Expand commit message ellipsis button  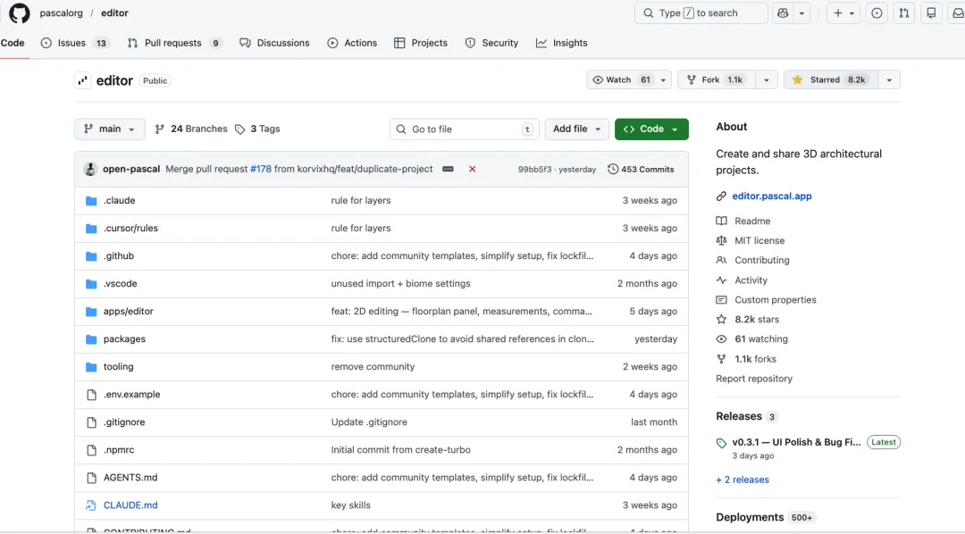point(448,169)
